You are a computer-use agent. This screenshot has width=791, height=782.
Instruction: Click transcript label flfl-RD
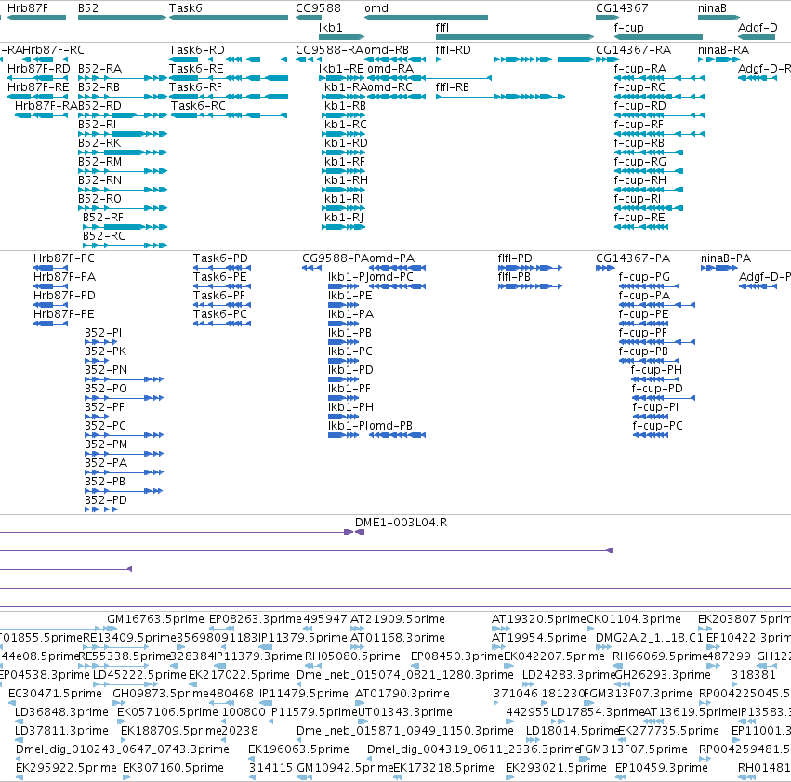click(x=454, y=50)
